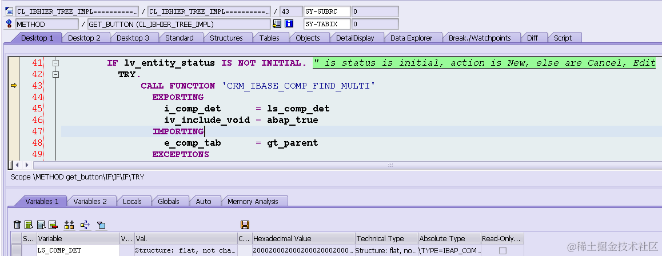Click the Absolute Type column header
The image size is (662, 256).
(450, 239)
